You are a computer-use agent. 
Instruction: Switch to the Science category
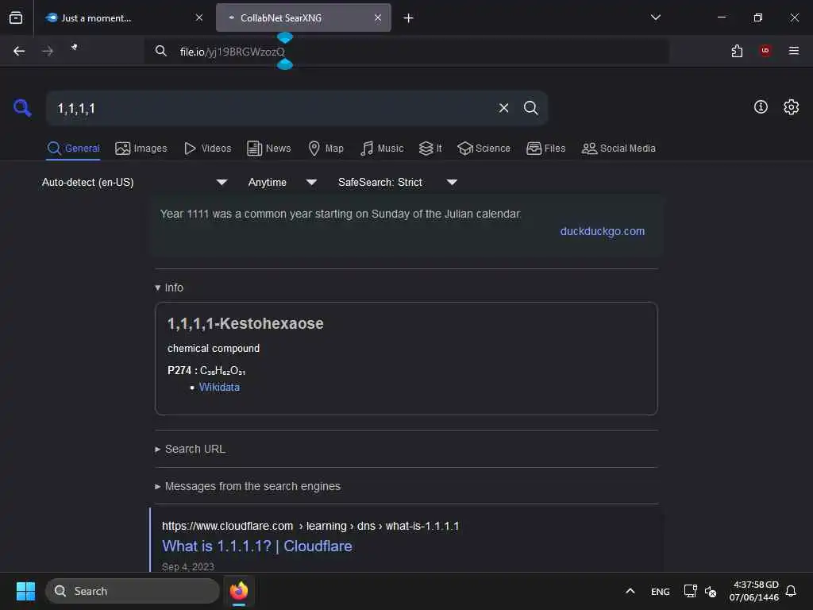click(x=484, y=149)
